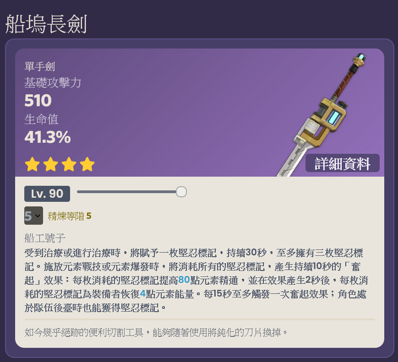Click the HP stat value 41.3%
The image size is (398, 362).
click(48, 137)
